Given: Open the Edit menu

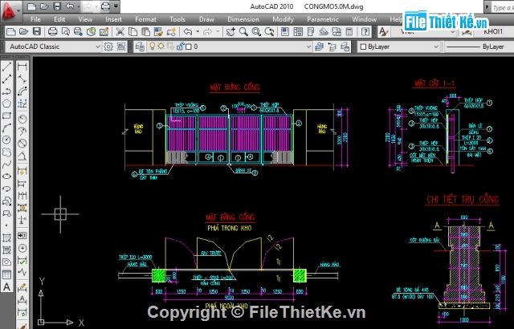Looking at the screenshot, I should pos(59,19).
